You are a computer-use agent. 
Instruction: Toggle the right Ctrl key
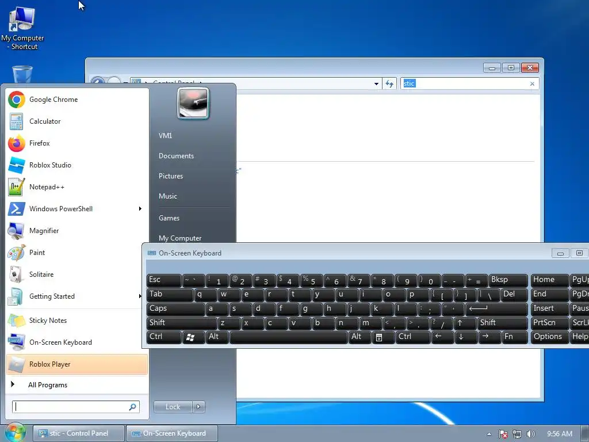413,337
